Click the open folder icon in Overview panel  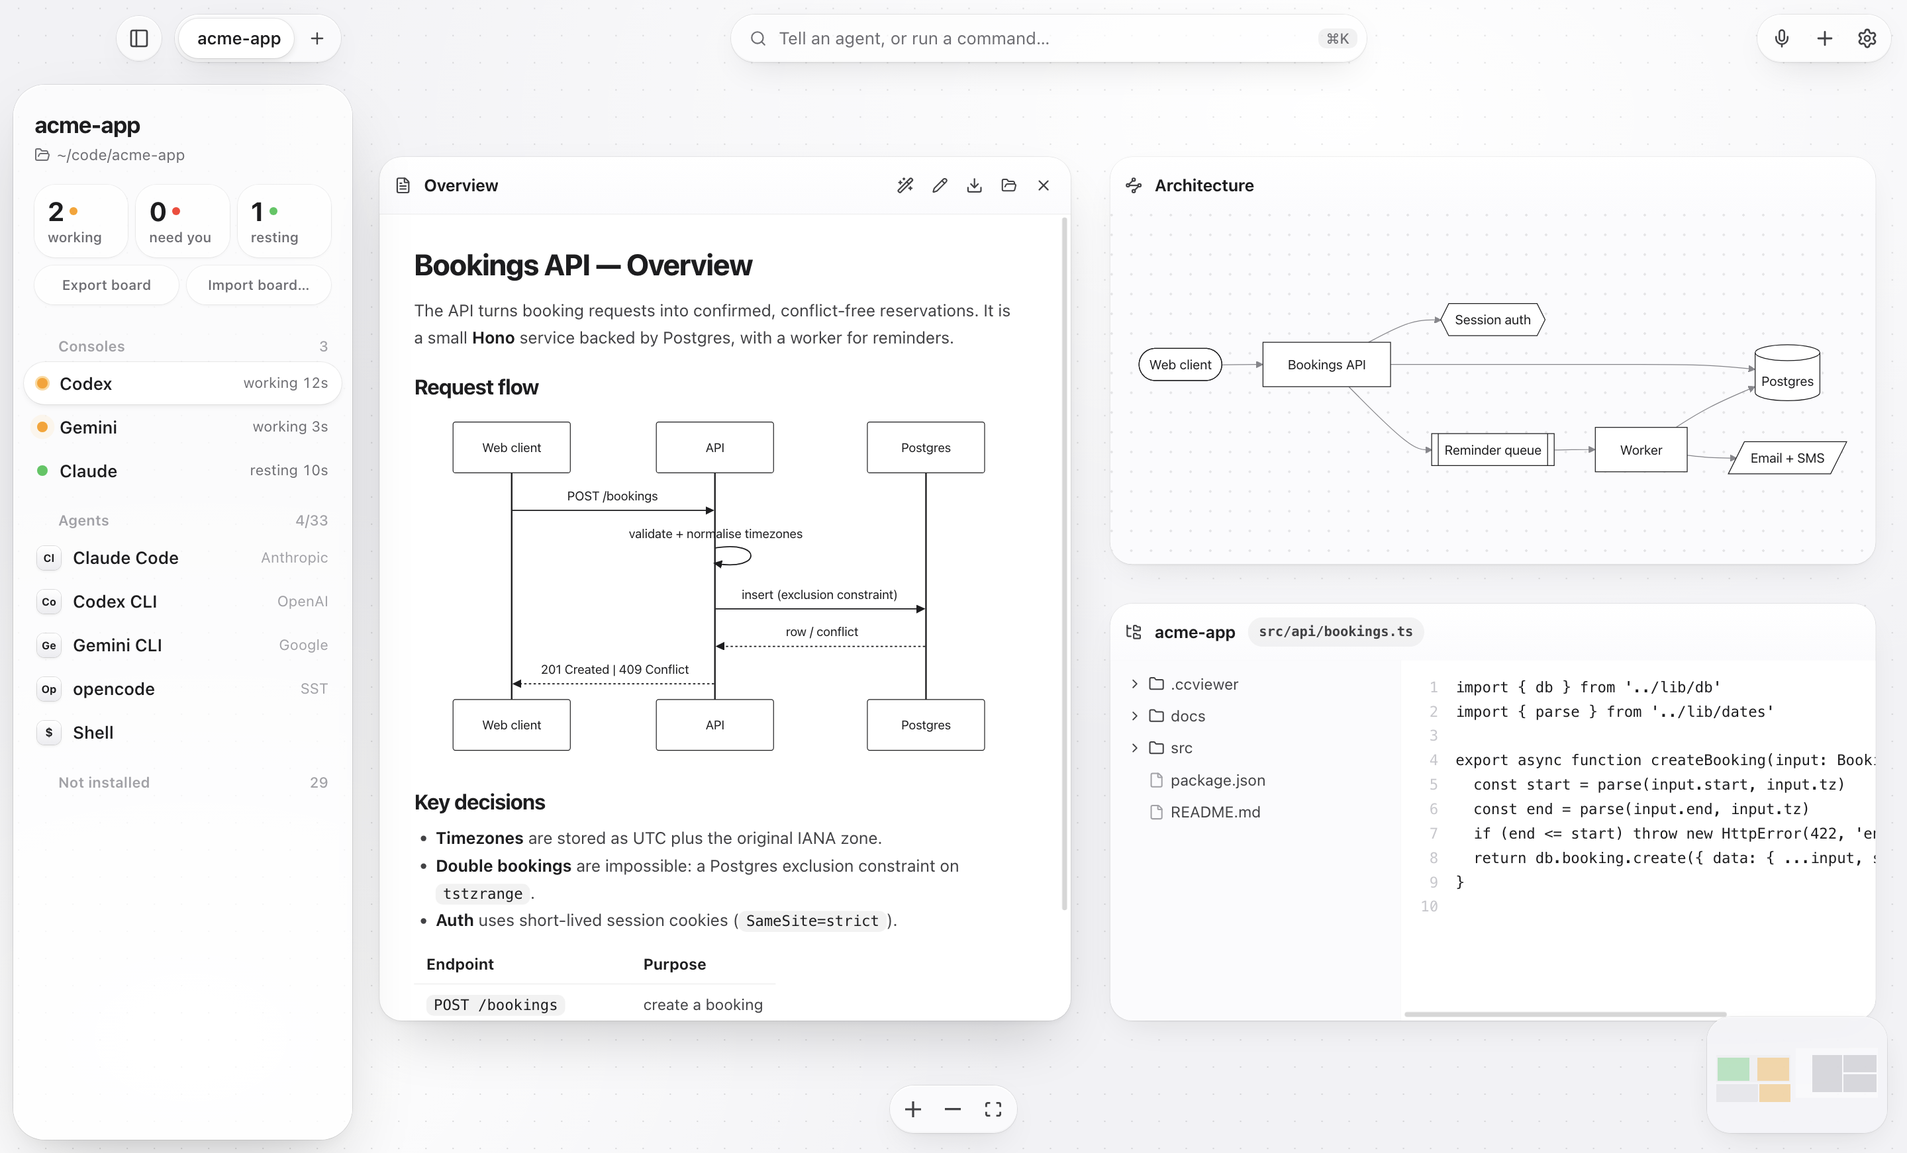pyautogui.click(x=1008, y=185)
